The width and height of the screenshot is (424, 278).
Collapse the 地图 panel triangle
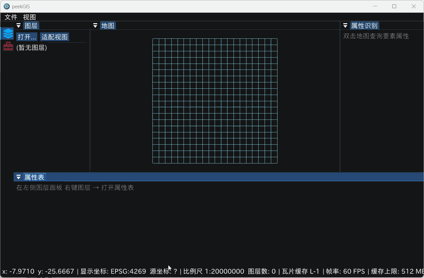[95, 25]
